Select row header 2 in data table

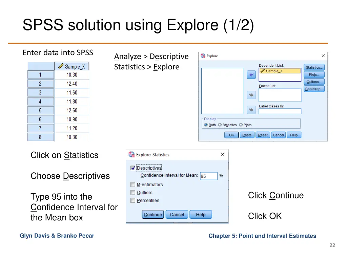pos(41,84)
